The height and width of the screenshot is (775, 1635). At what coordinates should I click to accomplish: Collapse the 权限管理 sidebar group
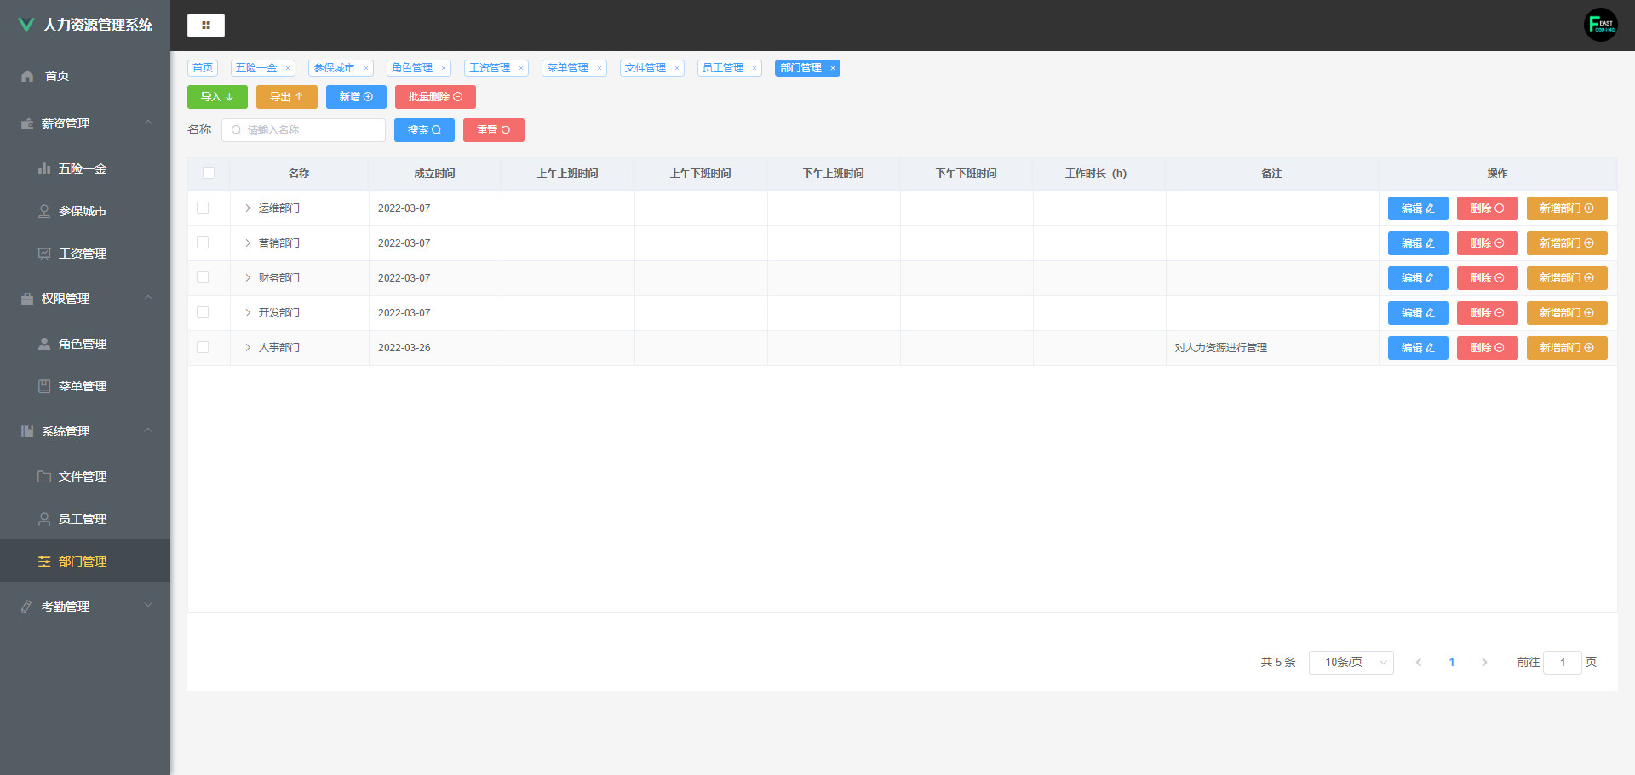coord(148,299)
